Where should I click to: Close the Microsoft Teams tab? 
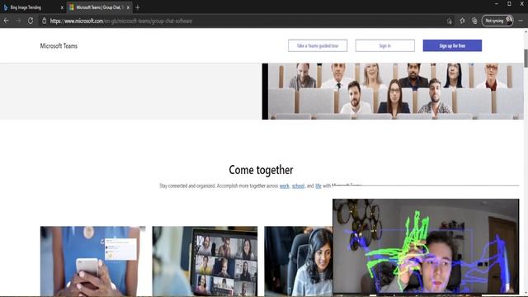pos(128,7)
